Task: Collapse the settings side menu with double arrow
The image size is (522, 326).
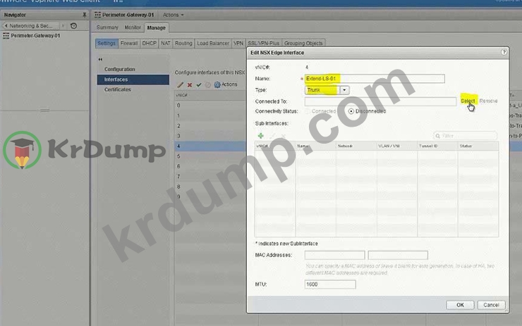Action: point(100,59)
